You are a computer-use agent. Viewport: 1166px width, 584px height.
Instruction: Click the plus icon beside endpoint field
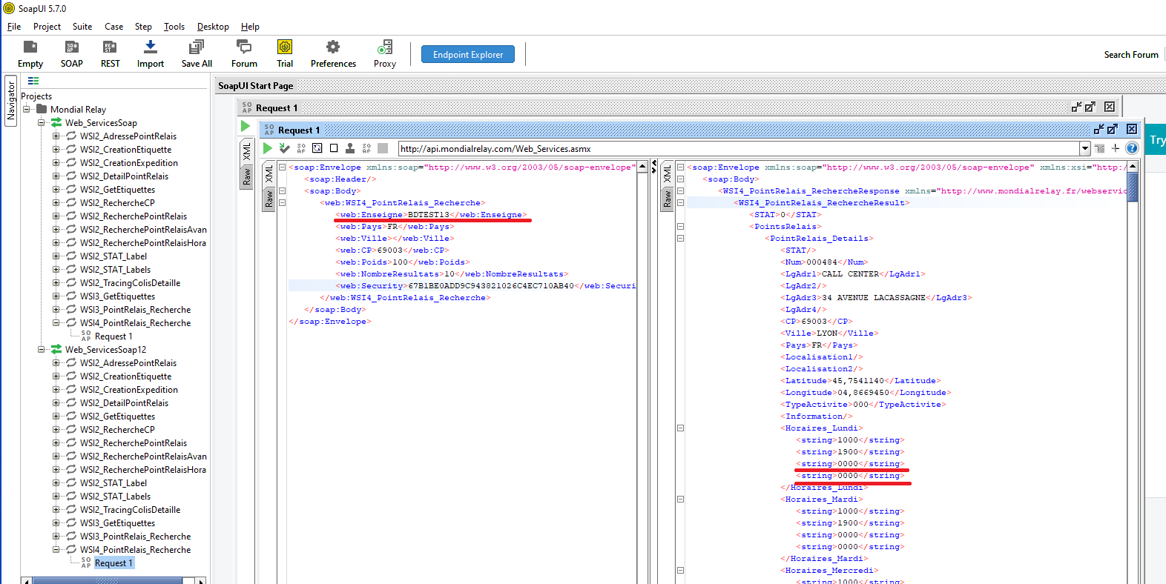(x=1116, y=148)
